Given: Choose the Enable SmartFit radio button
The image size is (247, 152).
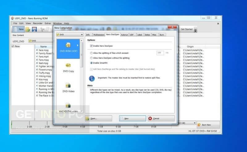Looking at the screenshot, I should click(91, 63).
